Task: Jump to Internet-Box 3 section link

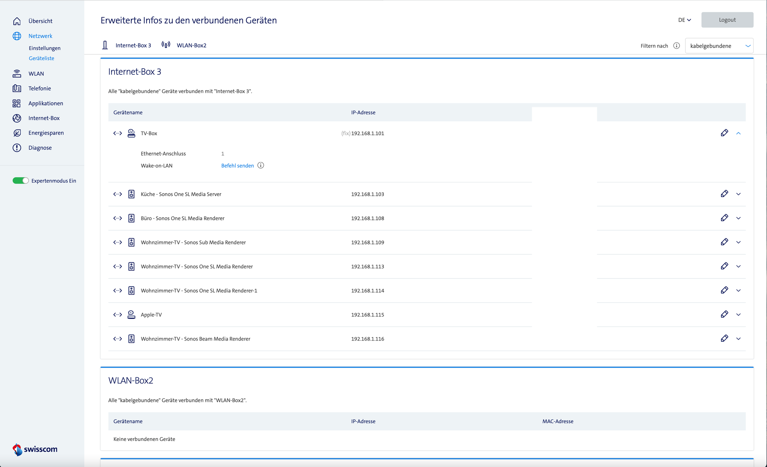Action: (x=133, y=46)
